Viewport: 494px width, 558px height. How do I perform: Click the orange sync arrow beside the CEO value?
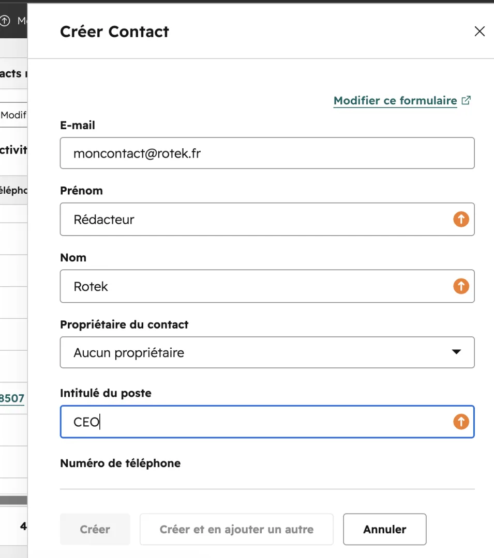461,422
